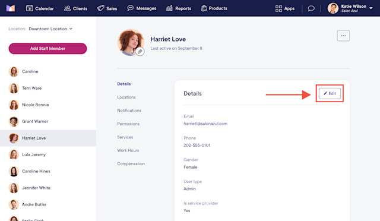The image size is (380, 221).
Task: Click the service provider value Yes
Action: (187, 210)
